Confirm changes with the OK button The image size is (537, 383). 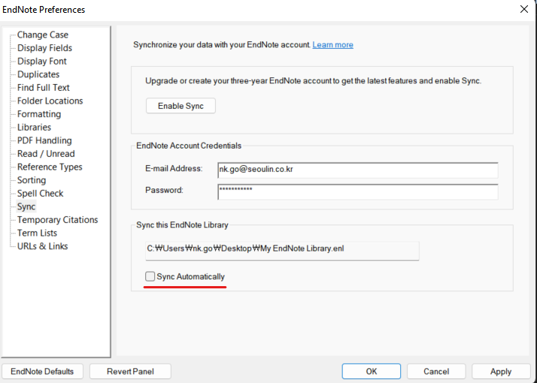pyautogui.click(x=372, y=372)
